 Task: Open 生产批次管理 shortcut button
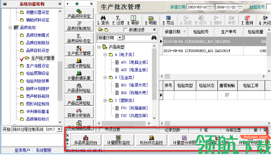pyautogui.click(x=79, y=50)
